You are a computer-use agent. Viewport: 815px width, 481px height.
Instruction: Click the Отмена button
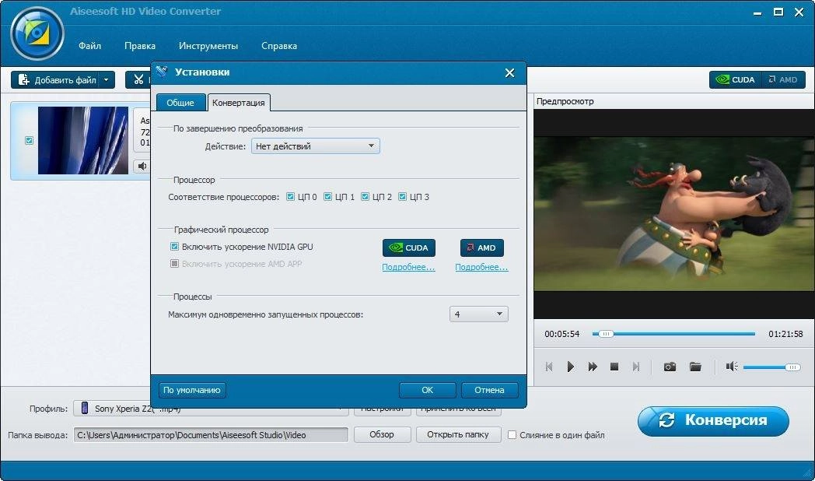489,390
